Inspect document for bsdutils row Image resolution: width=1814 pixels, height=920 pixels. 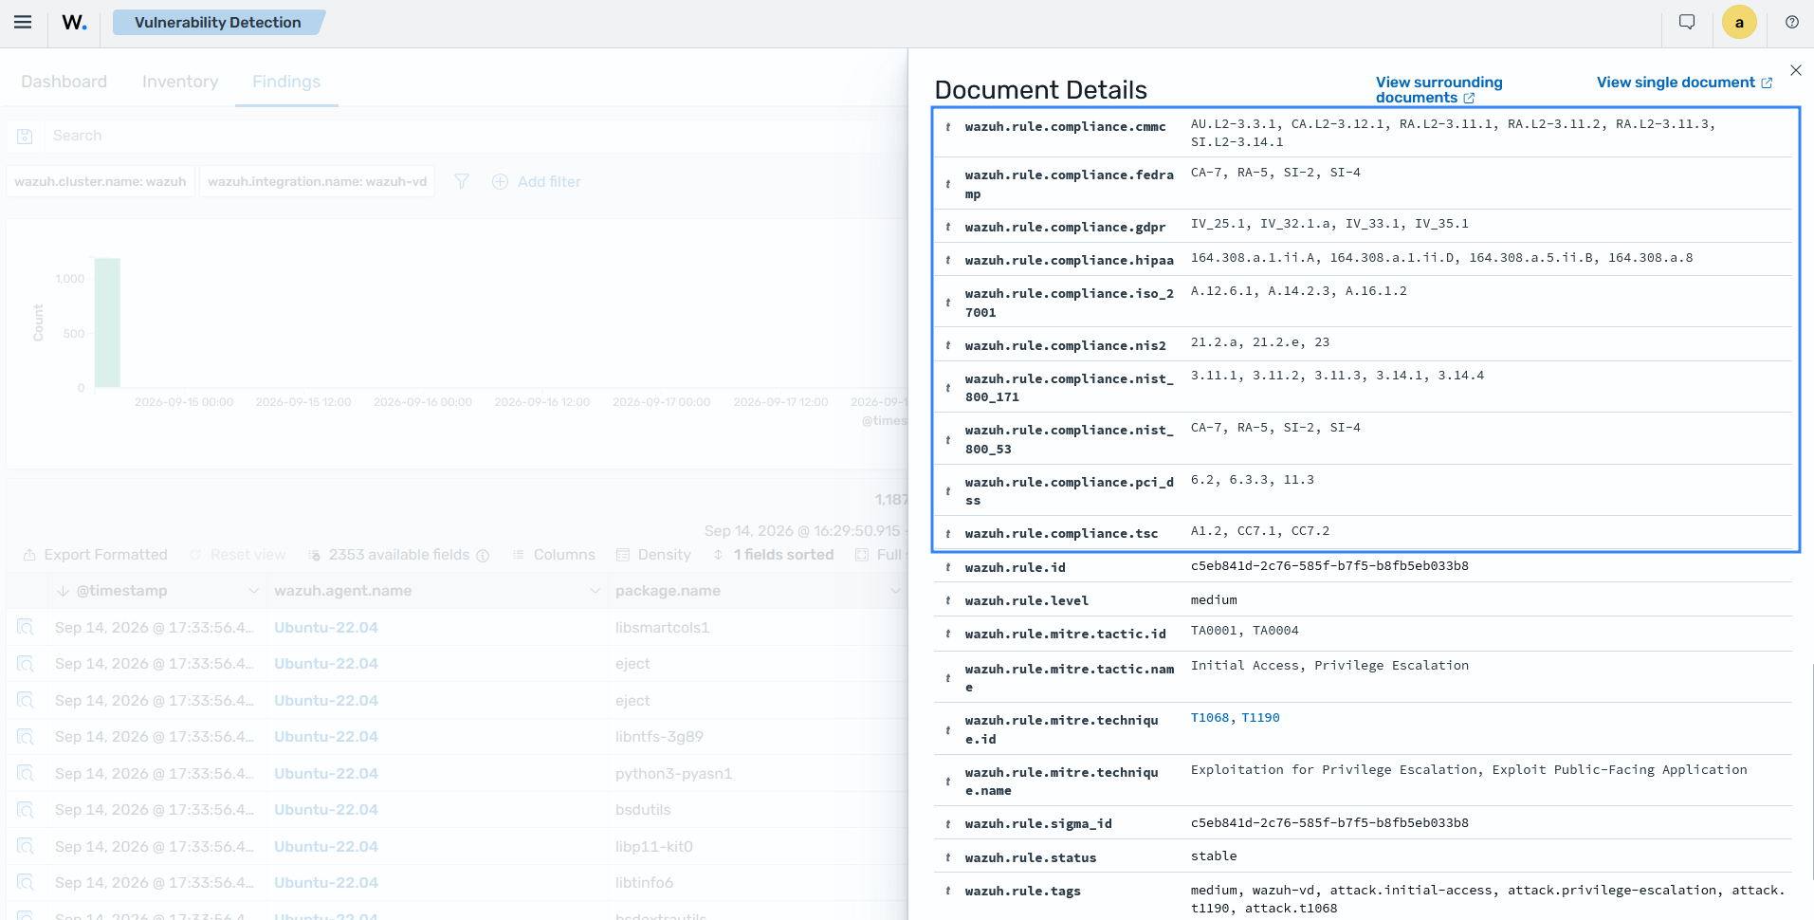pyautogui.click(x=26, y=810)
